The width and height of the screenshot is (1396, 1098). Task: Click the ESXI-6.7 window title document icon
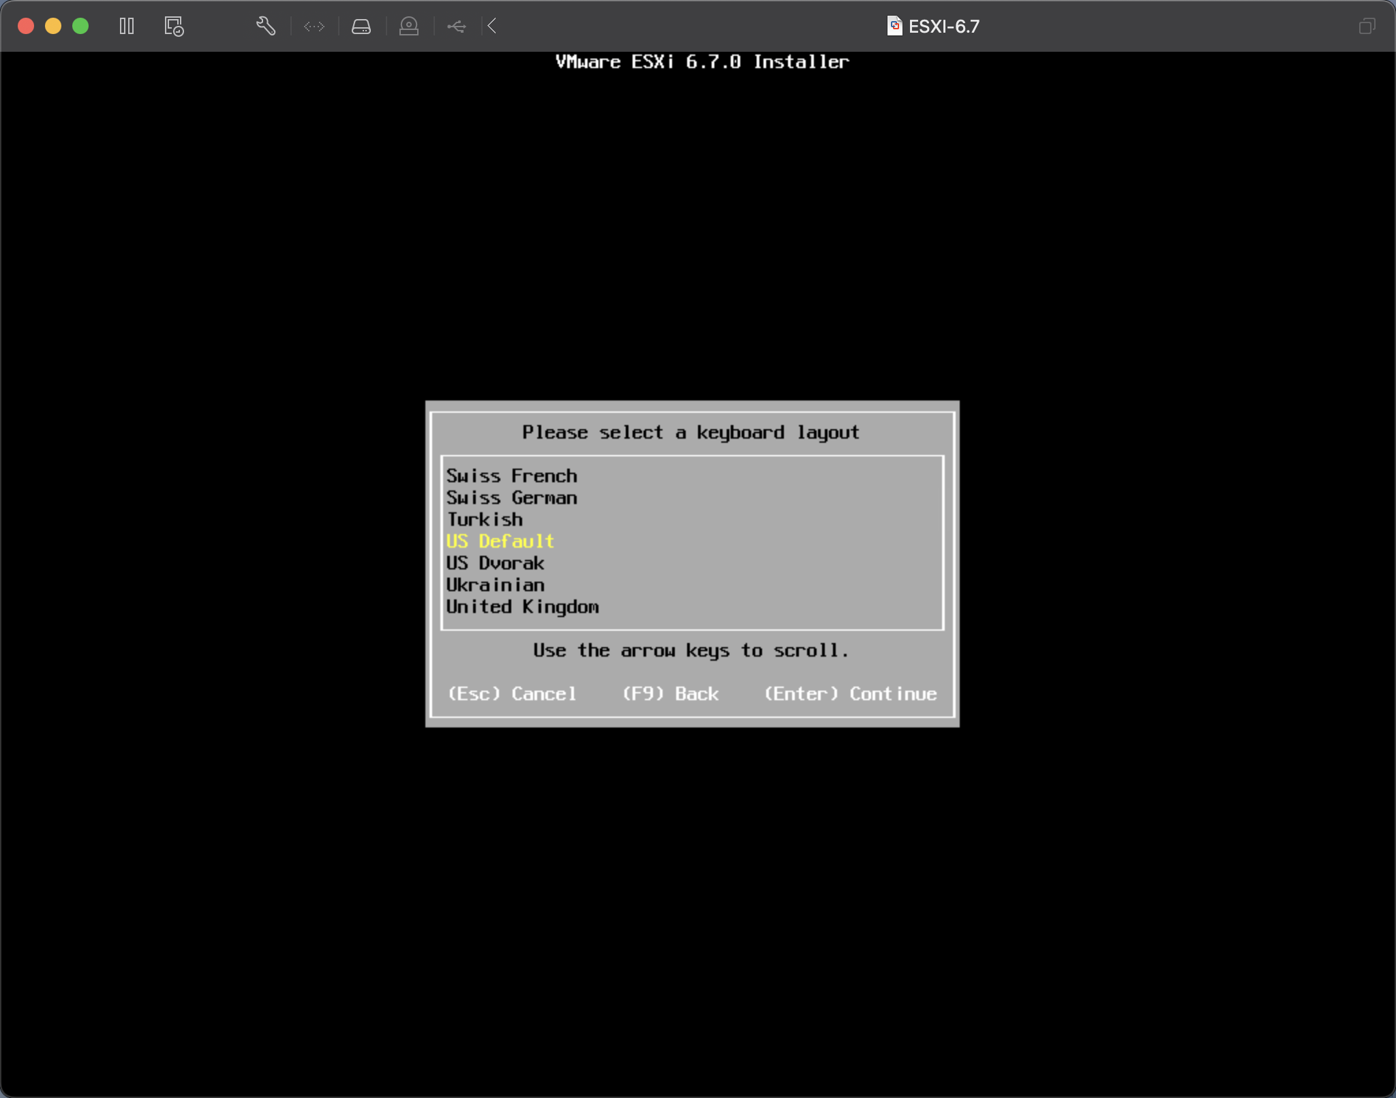[x=894, y=26]
